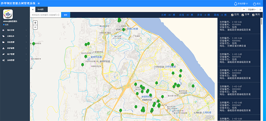Toggle the 离线 filter checkbox

(253, 15)
